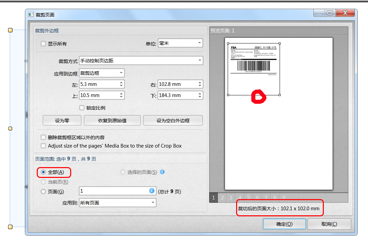Increase the 左 margin with up arrow
The height and width of the screenshot is (250, 368).
121,82
